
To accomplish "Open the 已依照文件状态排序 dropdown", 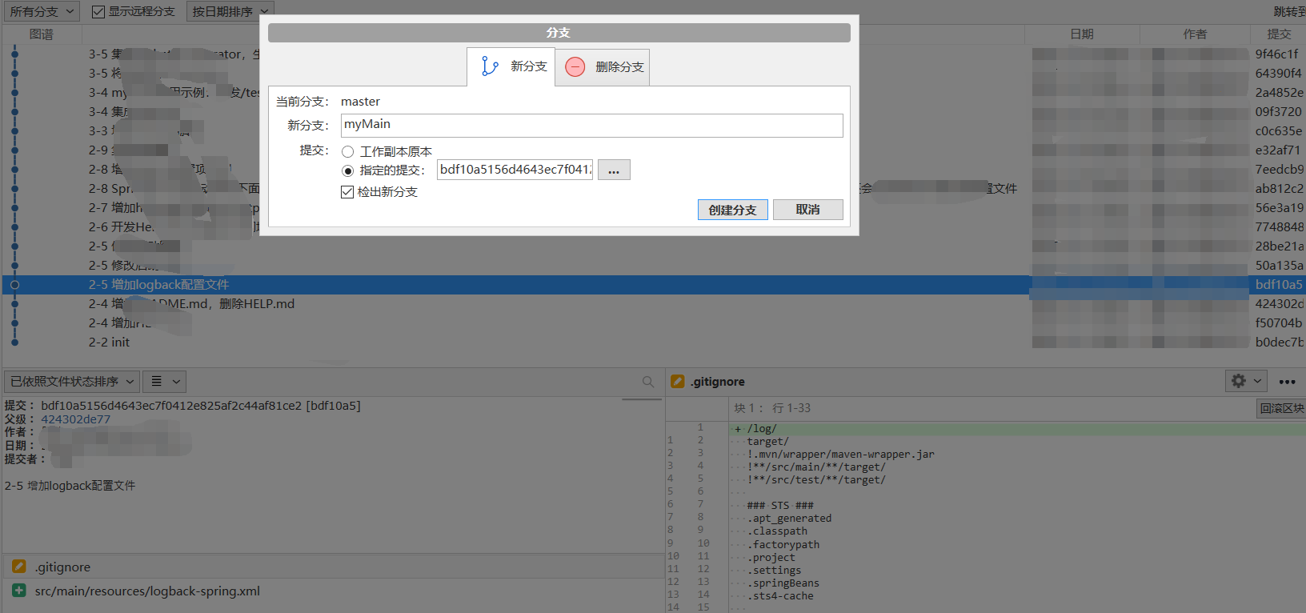I will tap(72, 382).
